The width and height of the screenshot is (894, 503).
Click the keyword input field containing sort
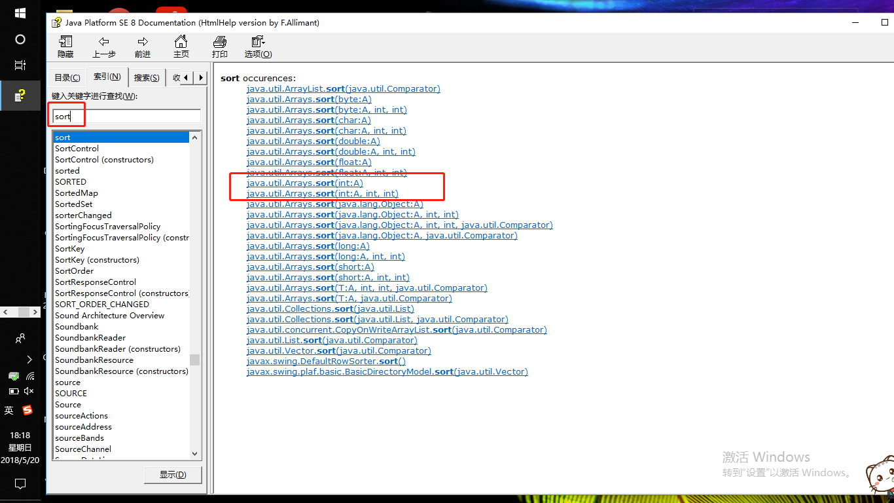coord(126,117)
